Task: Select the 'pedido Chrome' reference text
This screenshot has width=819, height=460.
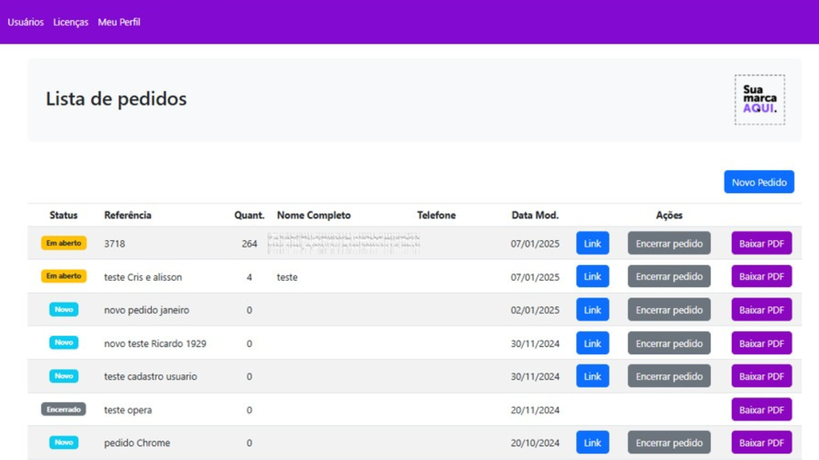Action: (x=137, y=443)
